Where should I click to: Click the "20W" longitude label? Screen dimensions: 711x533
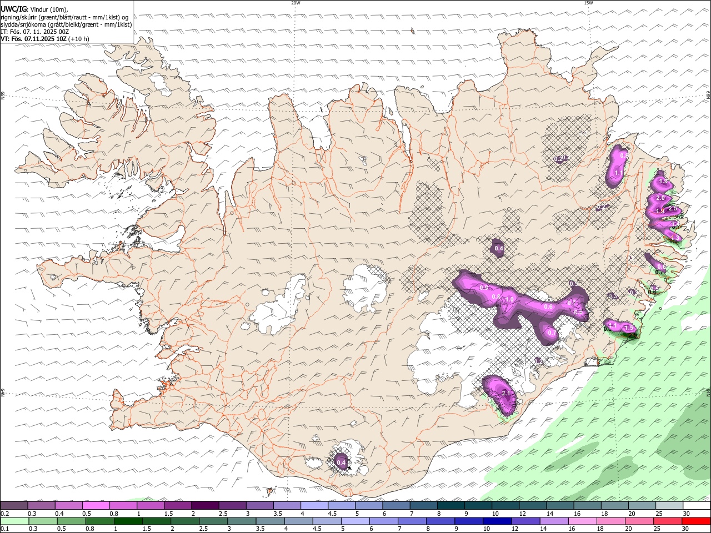(x=296, y=3)
